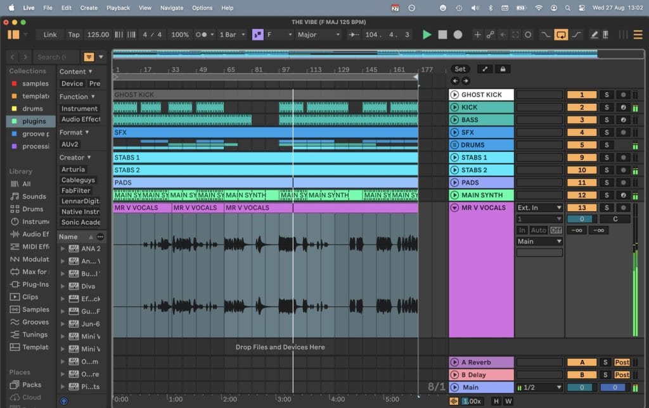The image size is (649, 408).
Task: Open the Navigate menu
Action: [171, 8]
